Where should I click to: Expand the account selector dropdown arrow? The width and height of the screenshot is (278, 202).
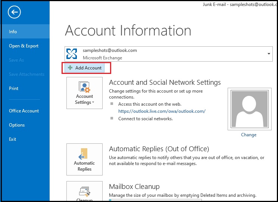pos(269,54)
